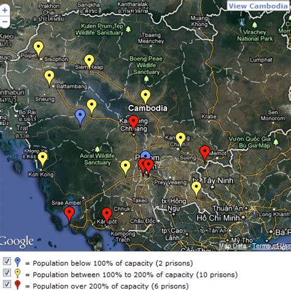The width and height of the screenshot is (291, 291).
Task: Click the Sen Monorom label
Action: point(273,115)
